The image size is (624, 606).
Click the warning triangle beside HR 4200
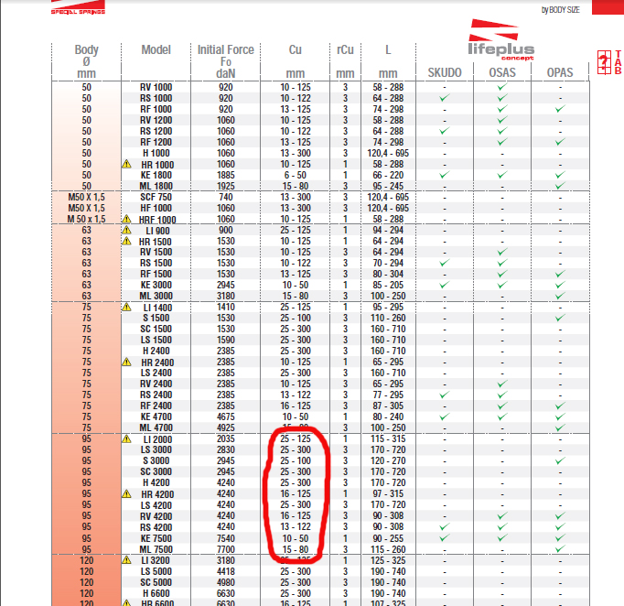[x=126, y=494]
